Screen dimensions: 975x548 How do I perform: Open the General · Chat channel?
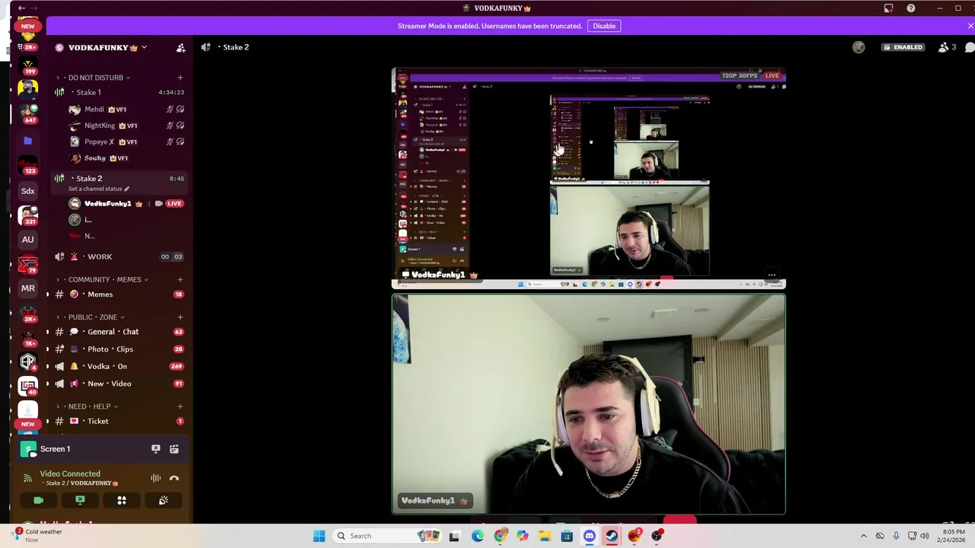pos(119,332)
